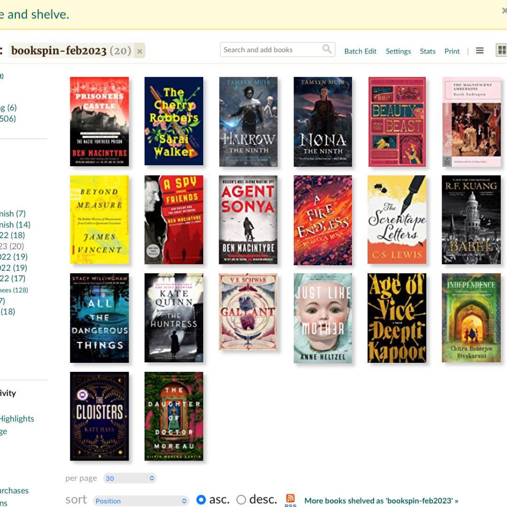Select descending sort order
The width and height of the screenshot is (507, 507).
(241, 499)
